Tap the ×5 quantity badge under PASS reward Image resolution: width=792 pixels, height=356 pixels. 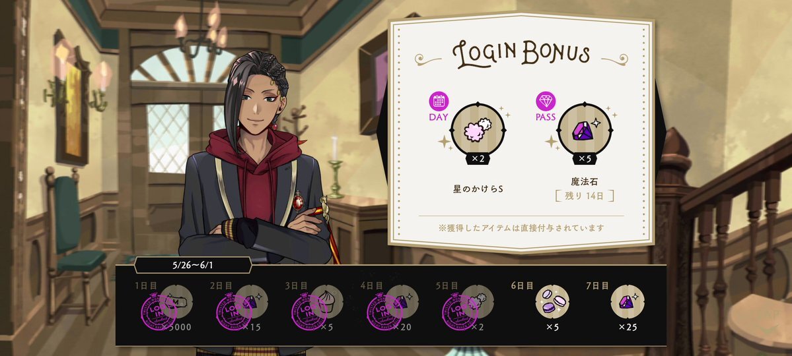pos(585,159)
